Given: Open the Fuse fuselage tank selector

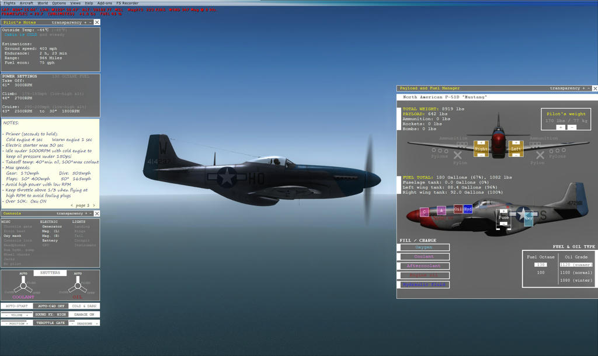Looking at the screenshot, I should pyautogui.click(x=503, y=217).
